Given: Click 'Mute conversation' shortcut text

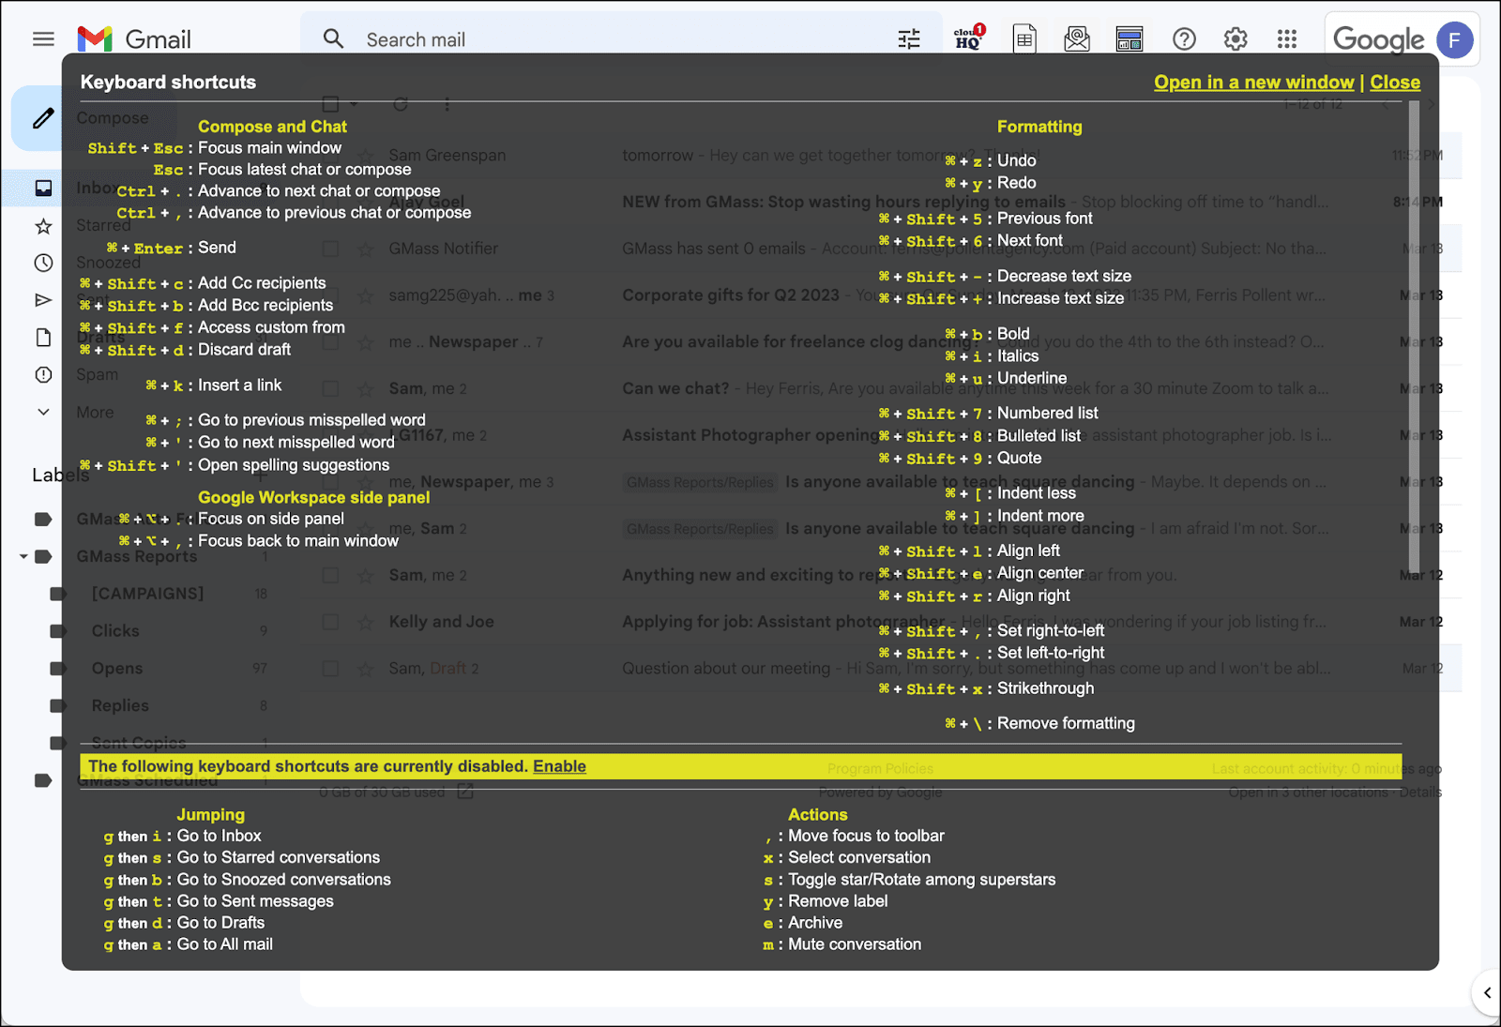Looking at the screenshot, I should coord(855,944).
